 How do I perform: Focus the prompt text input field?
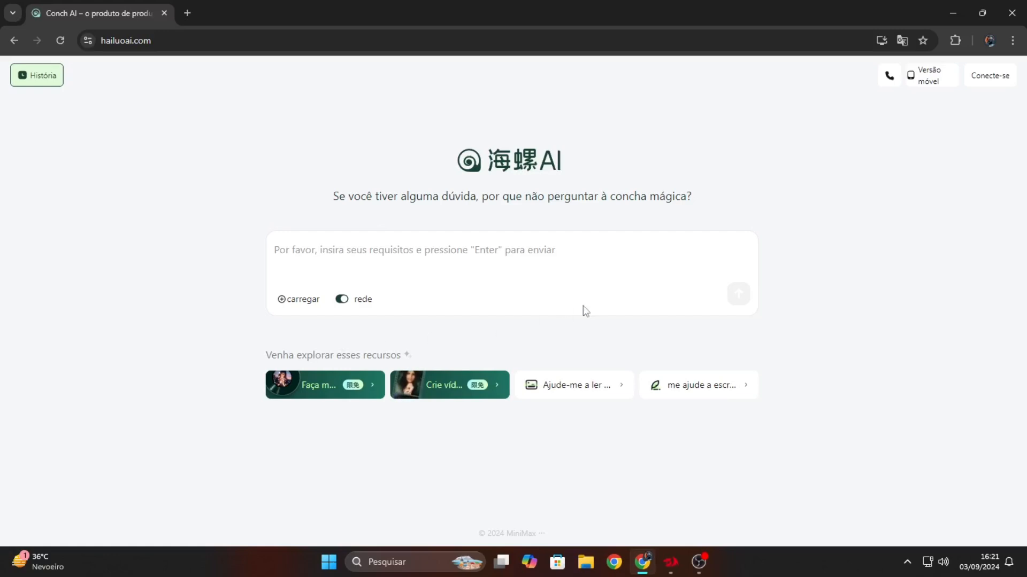[512, 250]
